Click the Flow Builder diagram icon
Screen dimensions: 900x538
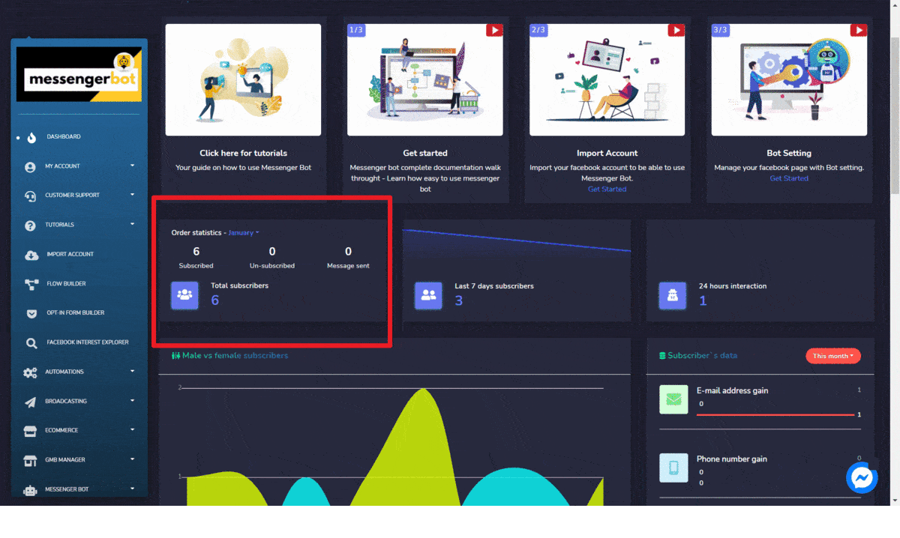coord(31,284)
